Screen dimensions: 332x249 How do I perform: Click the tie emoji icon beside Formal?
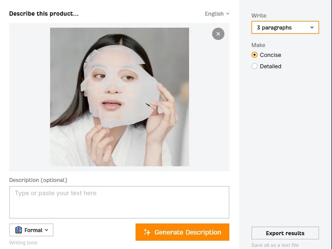point(18,230)
